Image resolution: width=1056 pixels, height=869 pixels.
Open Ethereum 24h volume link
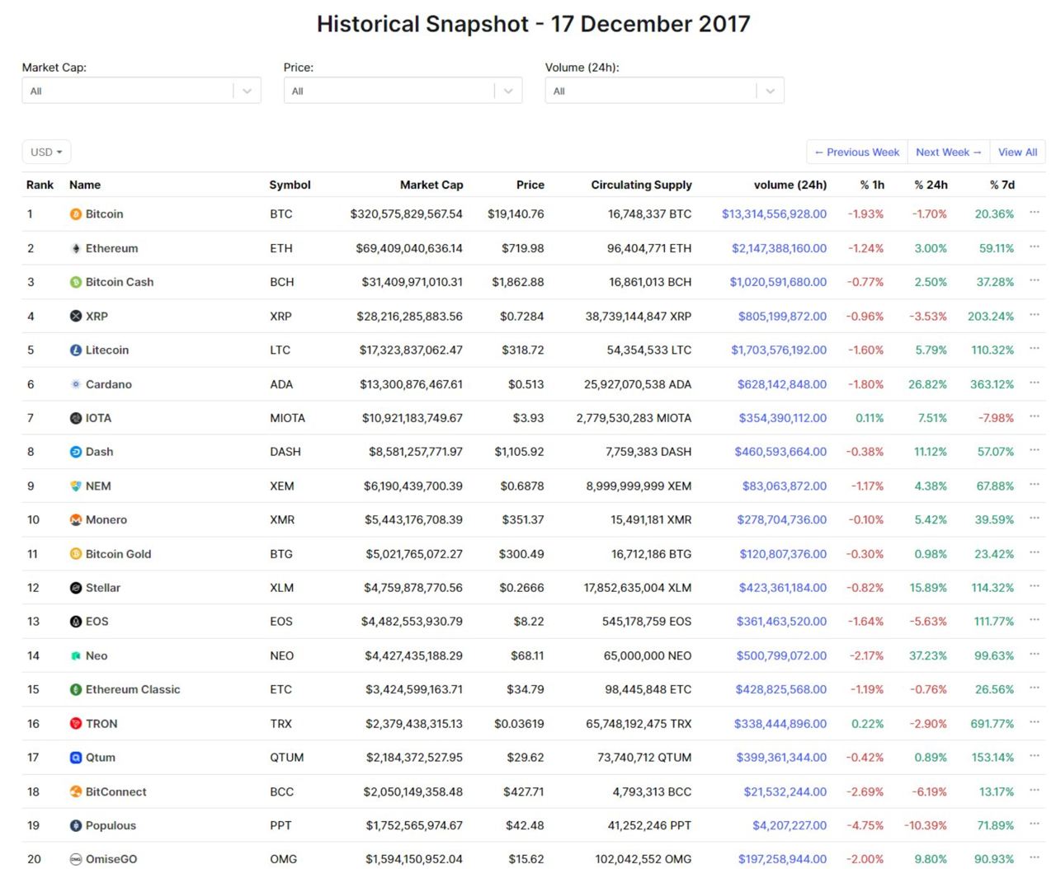(779, 248)
